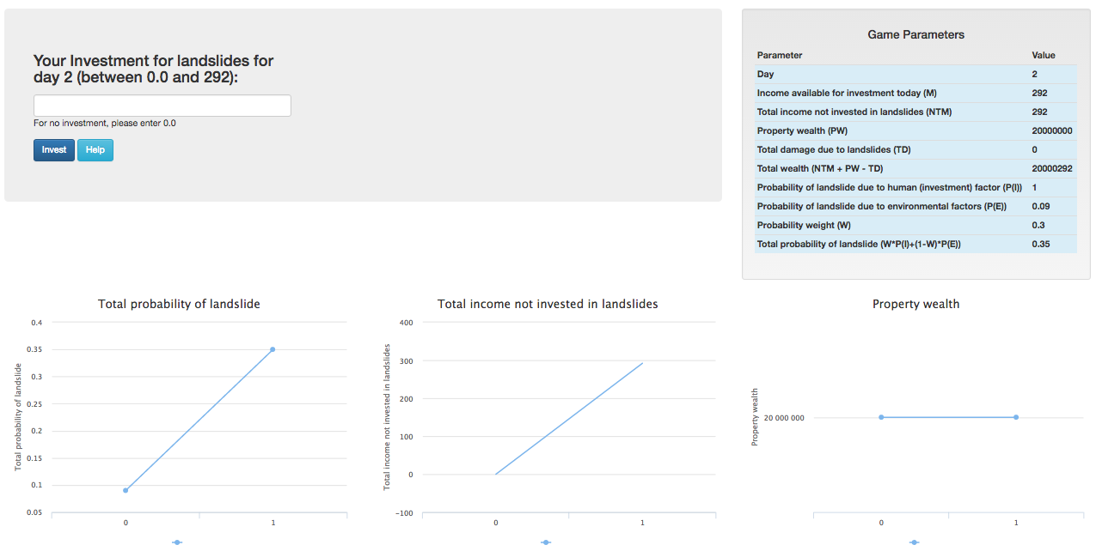
Task: Toggle legend marker under income not invested chart
Action: point(546,542)
